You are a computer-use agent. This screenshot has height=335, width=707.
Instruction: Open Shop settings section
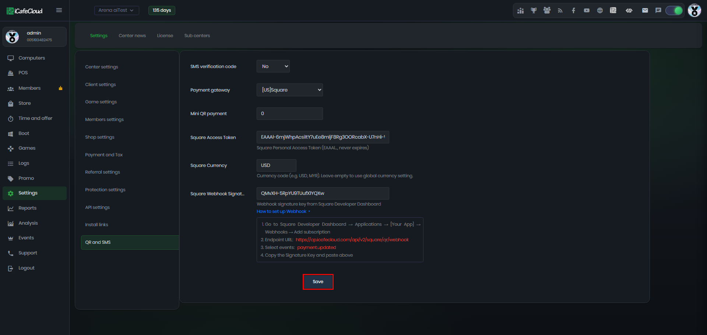pyautogui.click(x=100, y=137)
